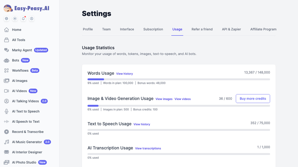Click the View images link

point(164,99)
